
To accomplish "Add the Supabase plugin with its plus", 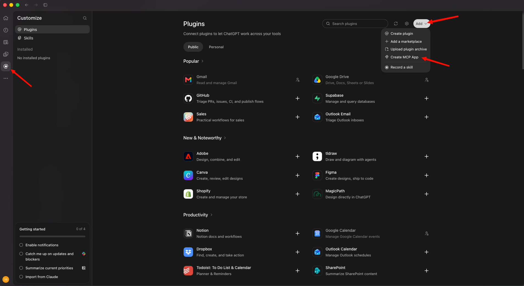I will (427, 98).
